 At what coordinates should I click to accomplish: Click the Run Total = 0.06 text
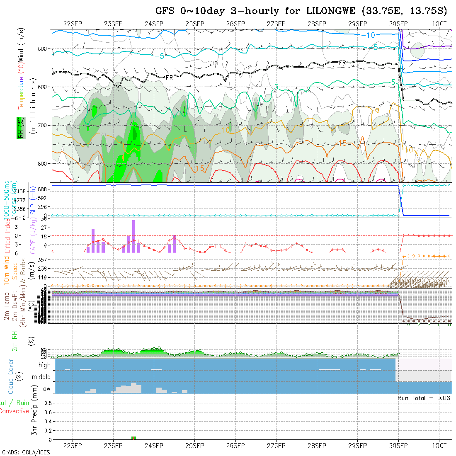(x=424, y=398)
